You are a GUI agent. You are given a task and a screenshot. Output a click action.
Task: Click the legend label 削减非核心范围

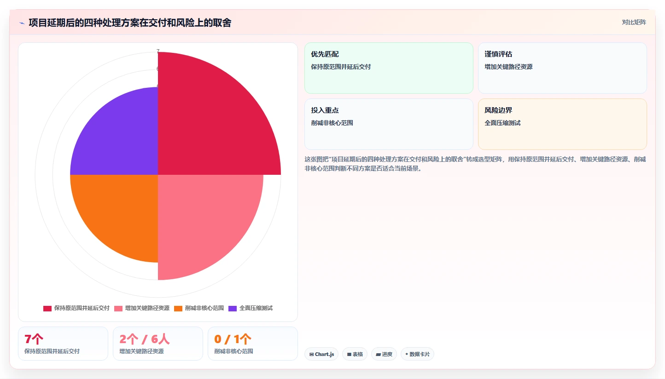[204, 308]
